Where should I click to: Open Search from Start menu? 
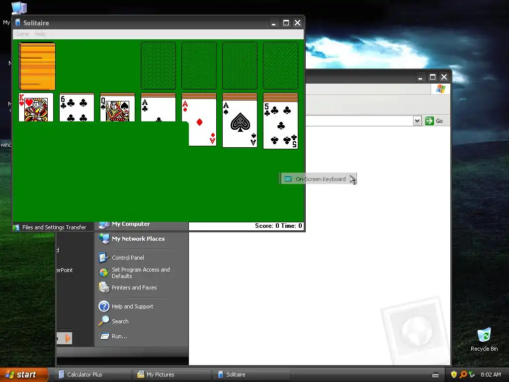(x=120, y=321)
